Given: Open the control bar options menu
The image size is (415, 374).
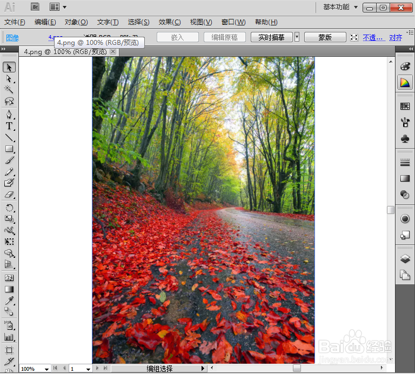Looking at the screenshot, I should tap(410, 32).
